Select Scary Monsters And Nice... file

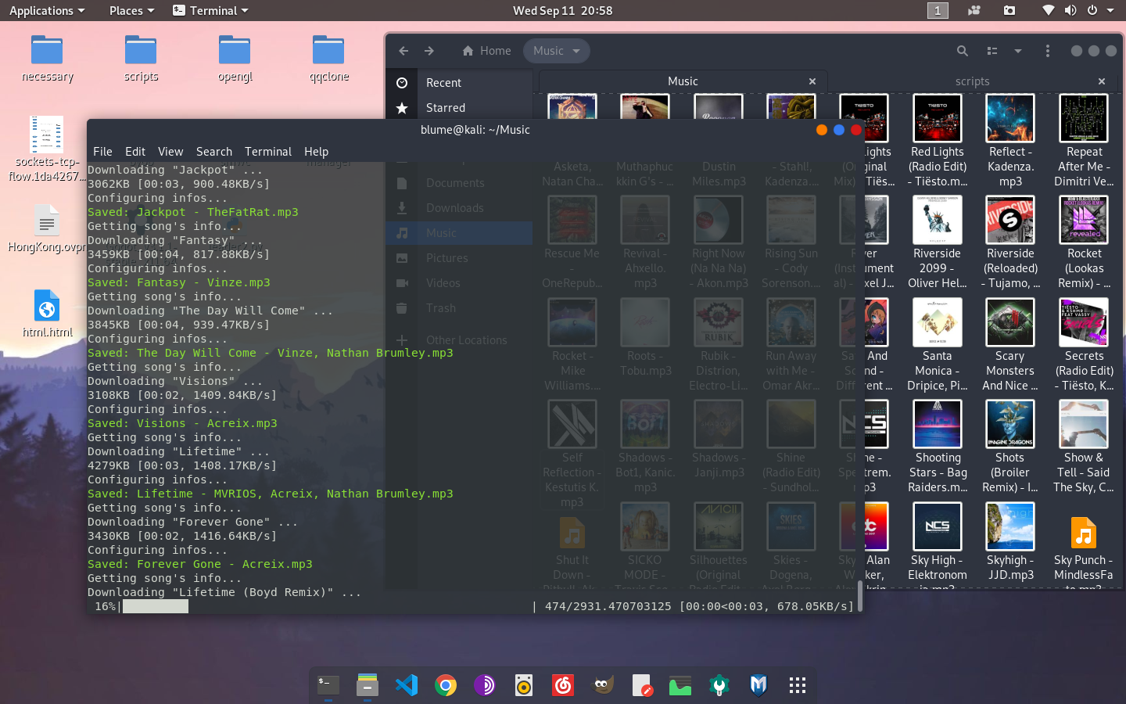[1010, 345]
